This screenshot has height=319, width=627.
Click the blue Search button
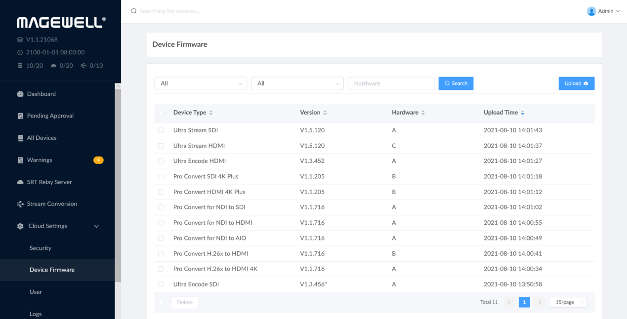click(x=456, y=83)
